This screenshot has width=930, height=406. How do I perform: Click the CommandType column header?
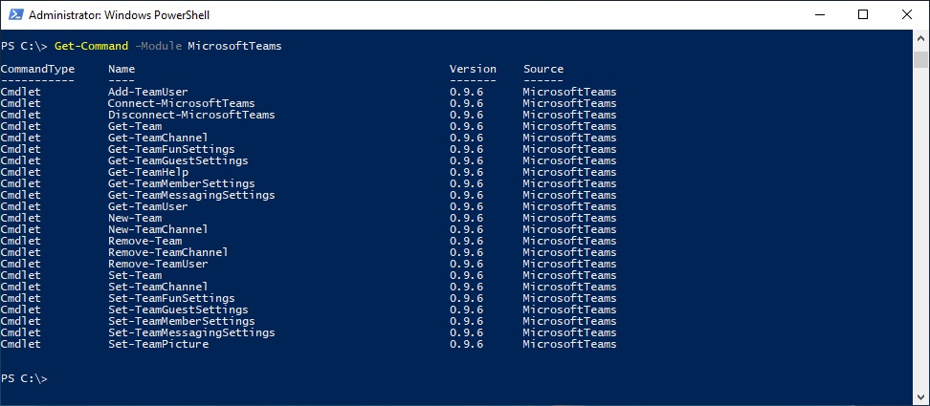coord(38,69)
